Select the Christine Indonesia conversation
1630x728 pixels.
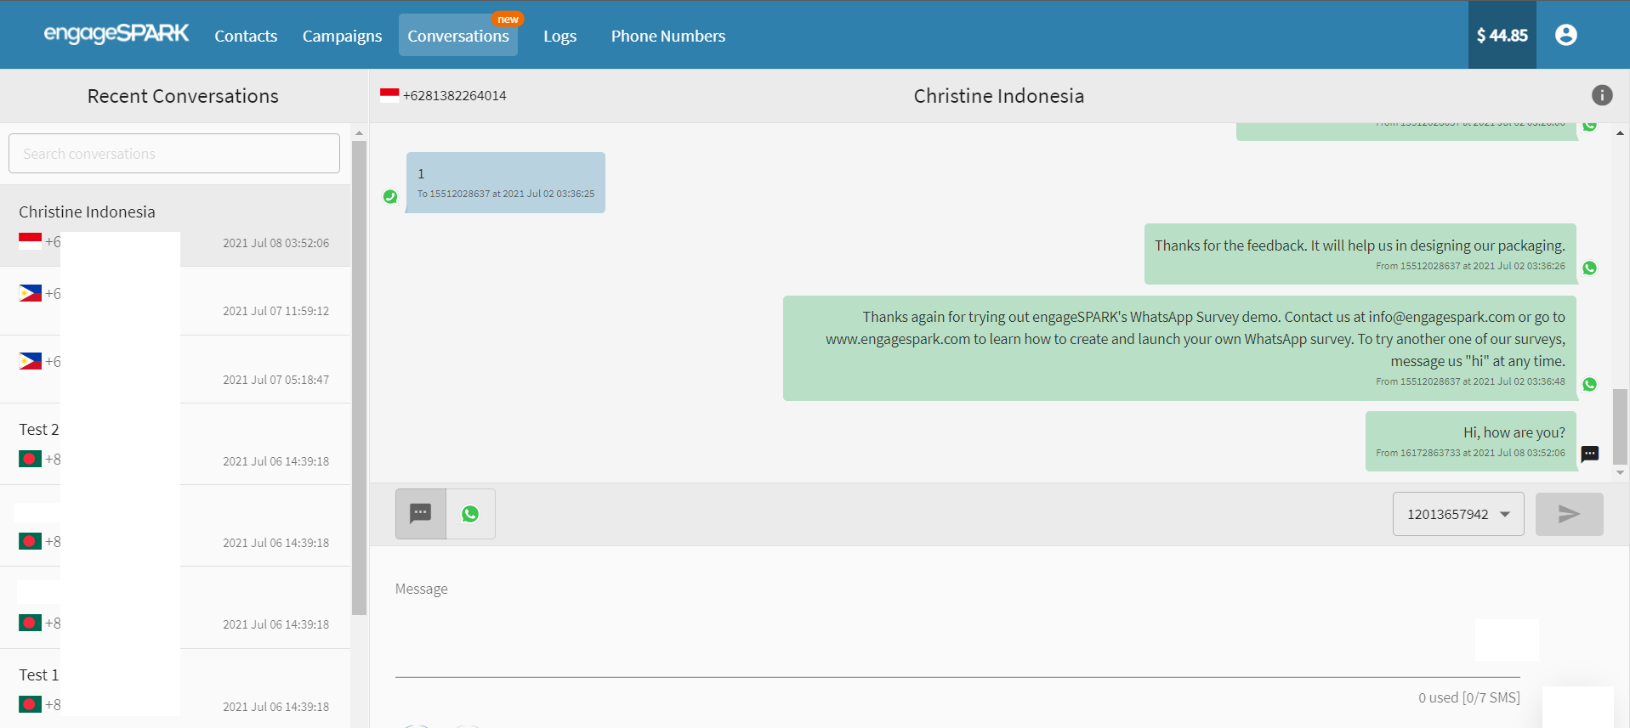[x=174, y=225]
